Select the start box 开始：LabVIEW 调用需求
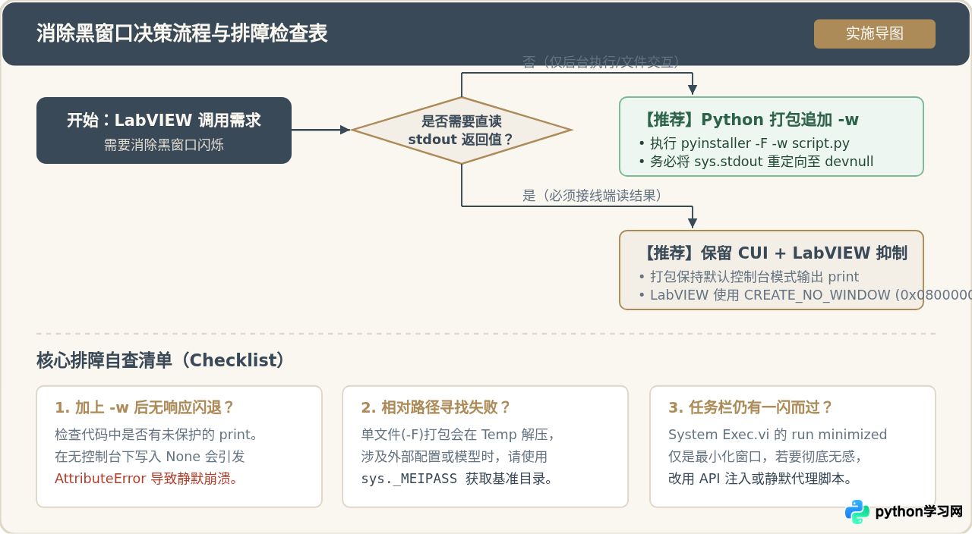 164,130
